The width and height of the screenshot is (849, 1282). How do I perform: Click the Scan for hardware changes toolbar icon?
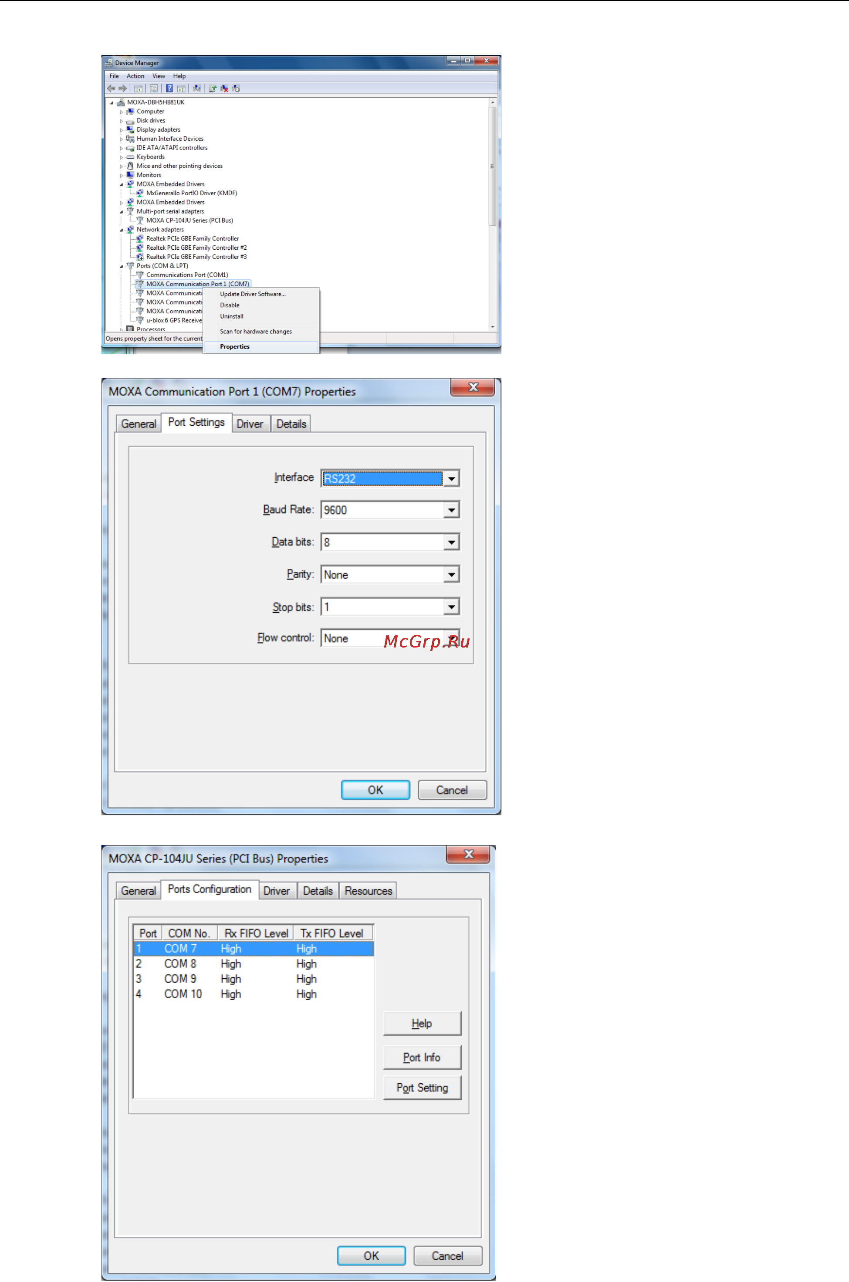click(197, 88)
